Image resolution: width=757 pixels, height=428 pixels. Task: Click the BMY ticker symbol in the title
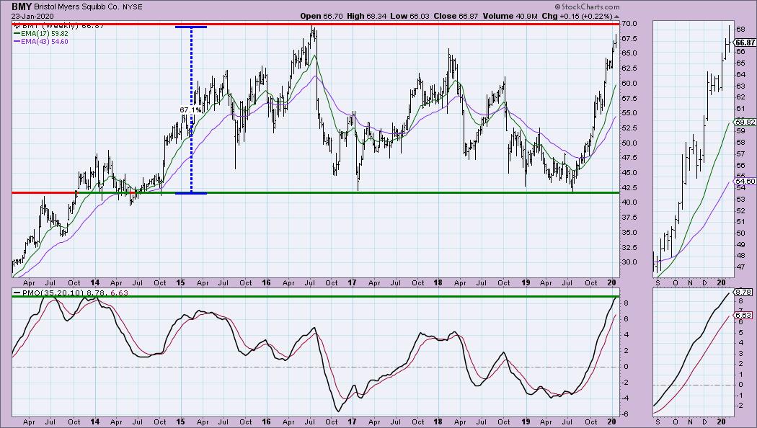(x=22, y=6)
